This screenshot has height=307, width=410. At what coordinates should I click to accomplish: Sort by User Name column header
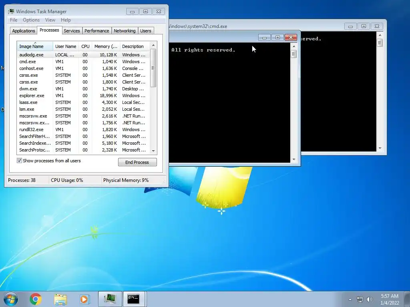[x=66, y=46]
